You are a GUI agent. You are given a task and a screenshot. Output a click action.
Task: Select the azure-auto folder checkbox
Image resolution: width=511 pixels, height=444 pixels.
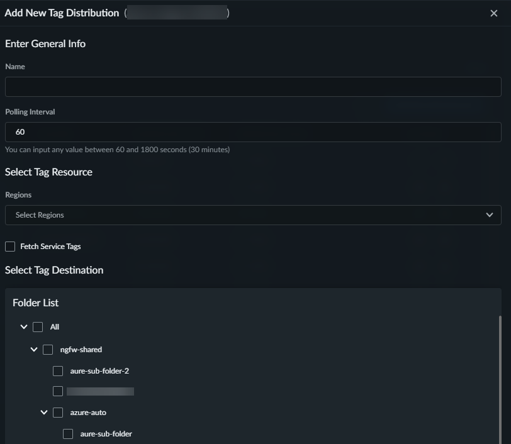(x=58, y=413)
